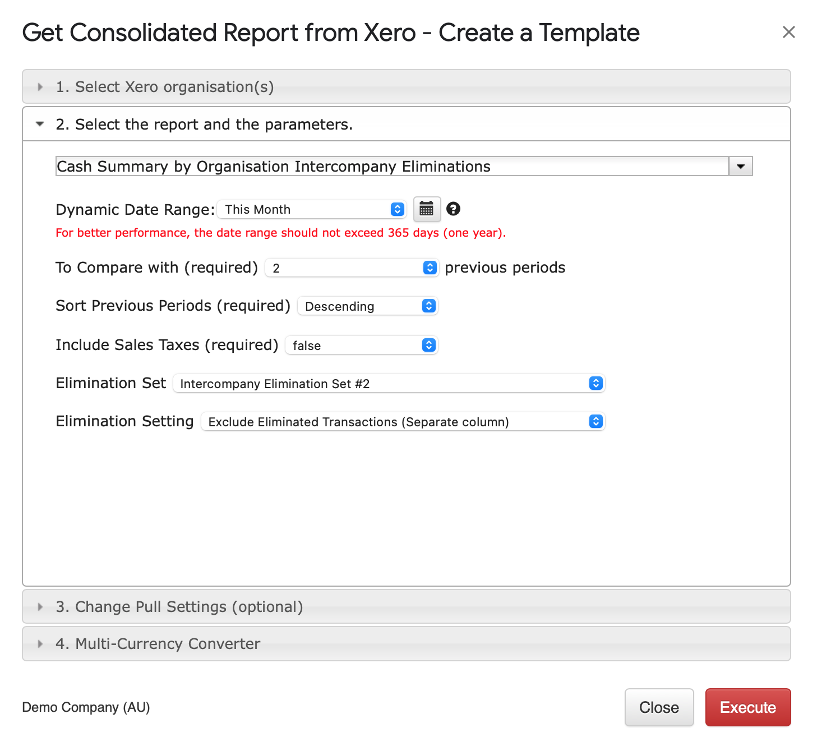Click the help question mark icon

point(453,209)
